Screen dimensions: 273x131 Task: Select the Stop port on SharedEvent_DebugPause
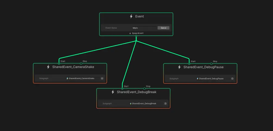coord(211,63)
